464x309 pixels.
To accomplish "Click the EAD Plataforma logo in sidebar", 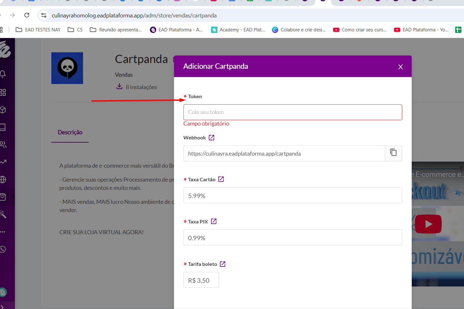I will (4, 49).
